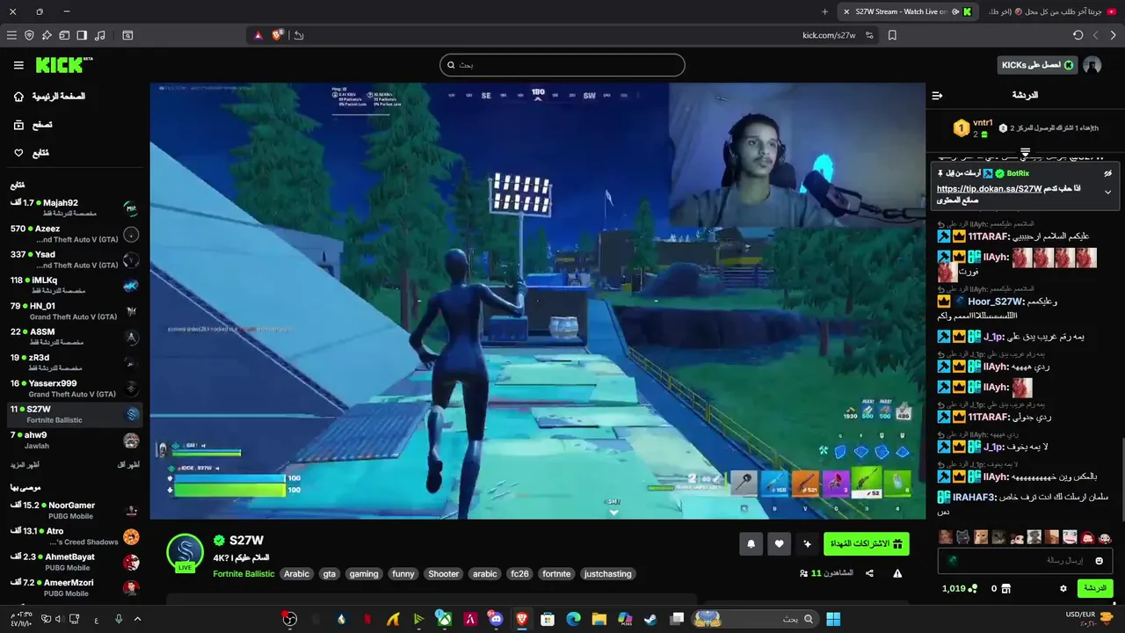
Task: Click the report warning triangle icon
Action: [x=897, y=573]
